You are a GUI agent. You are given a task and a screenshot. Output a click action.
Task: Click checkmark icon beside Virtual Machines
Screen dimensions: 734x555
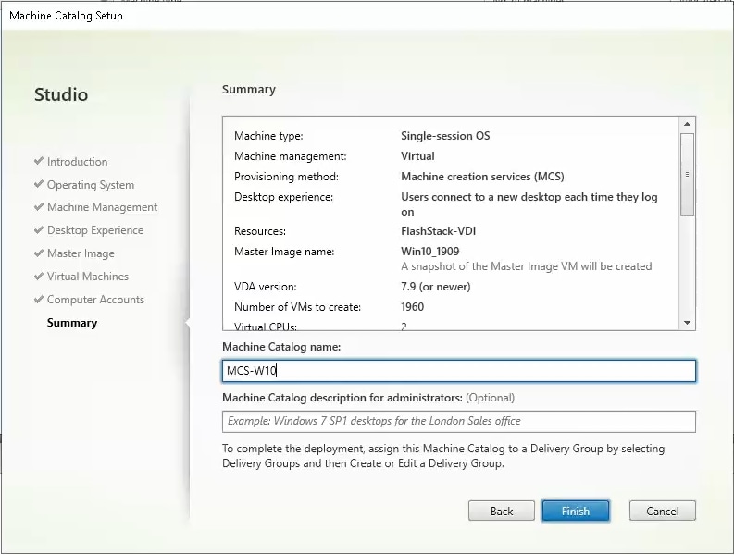pos(39,276)
